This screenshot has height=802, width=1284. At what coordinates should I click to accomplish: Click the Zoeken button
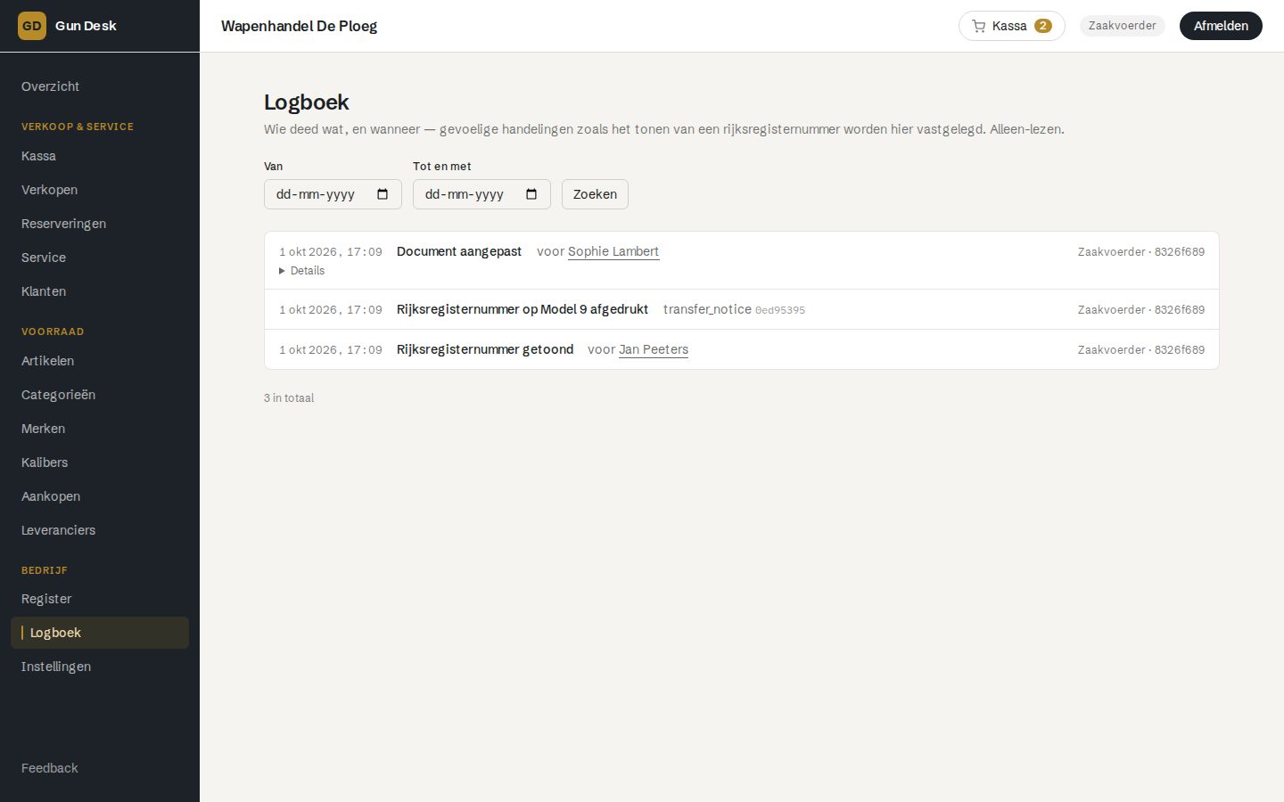(x=595, y=194)
